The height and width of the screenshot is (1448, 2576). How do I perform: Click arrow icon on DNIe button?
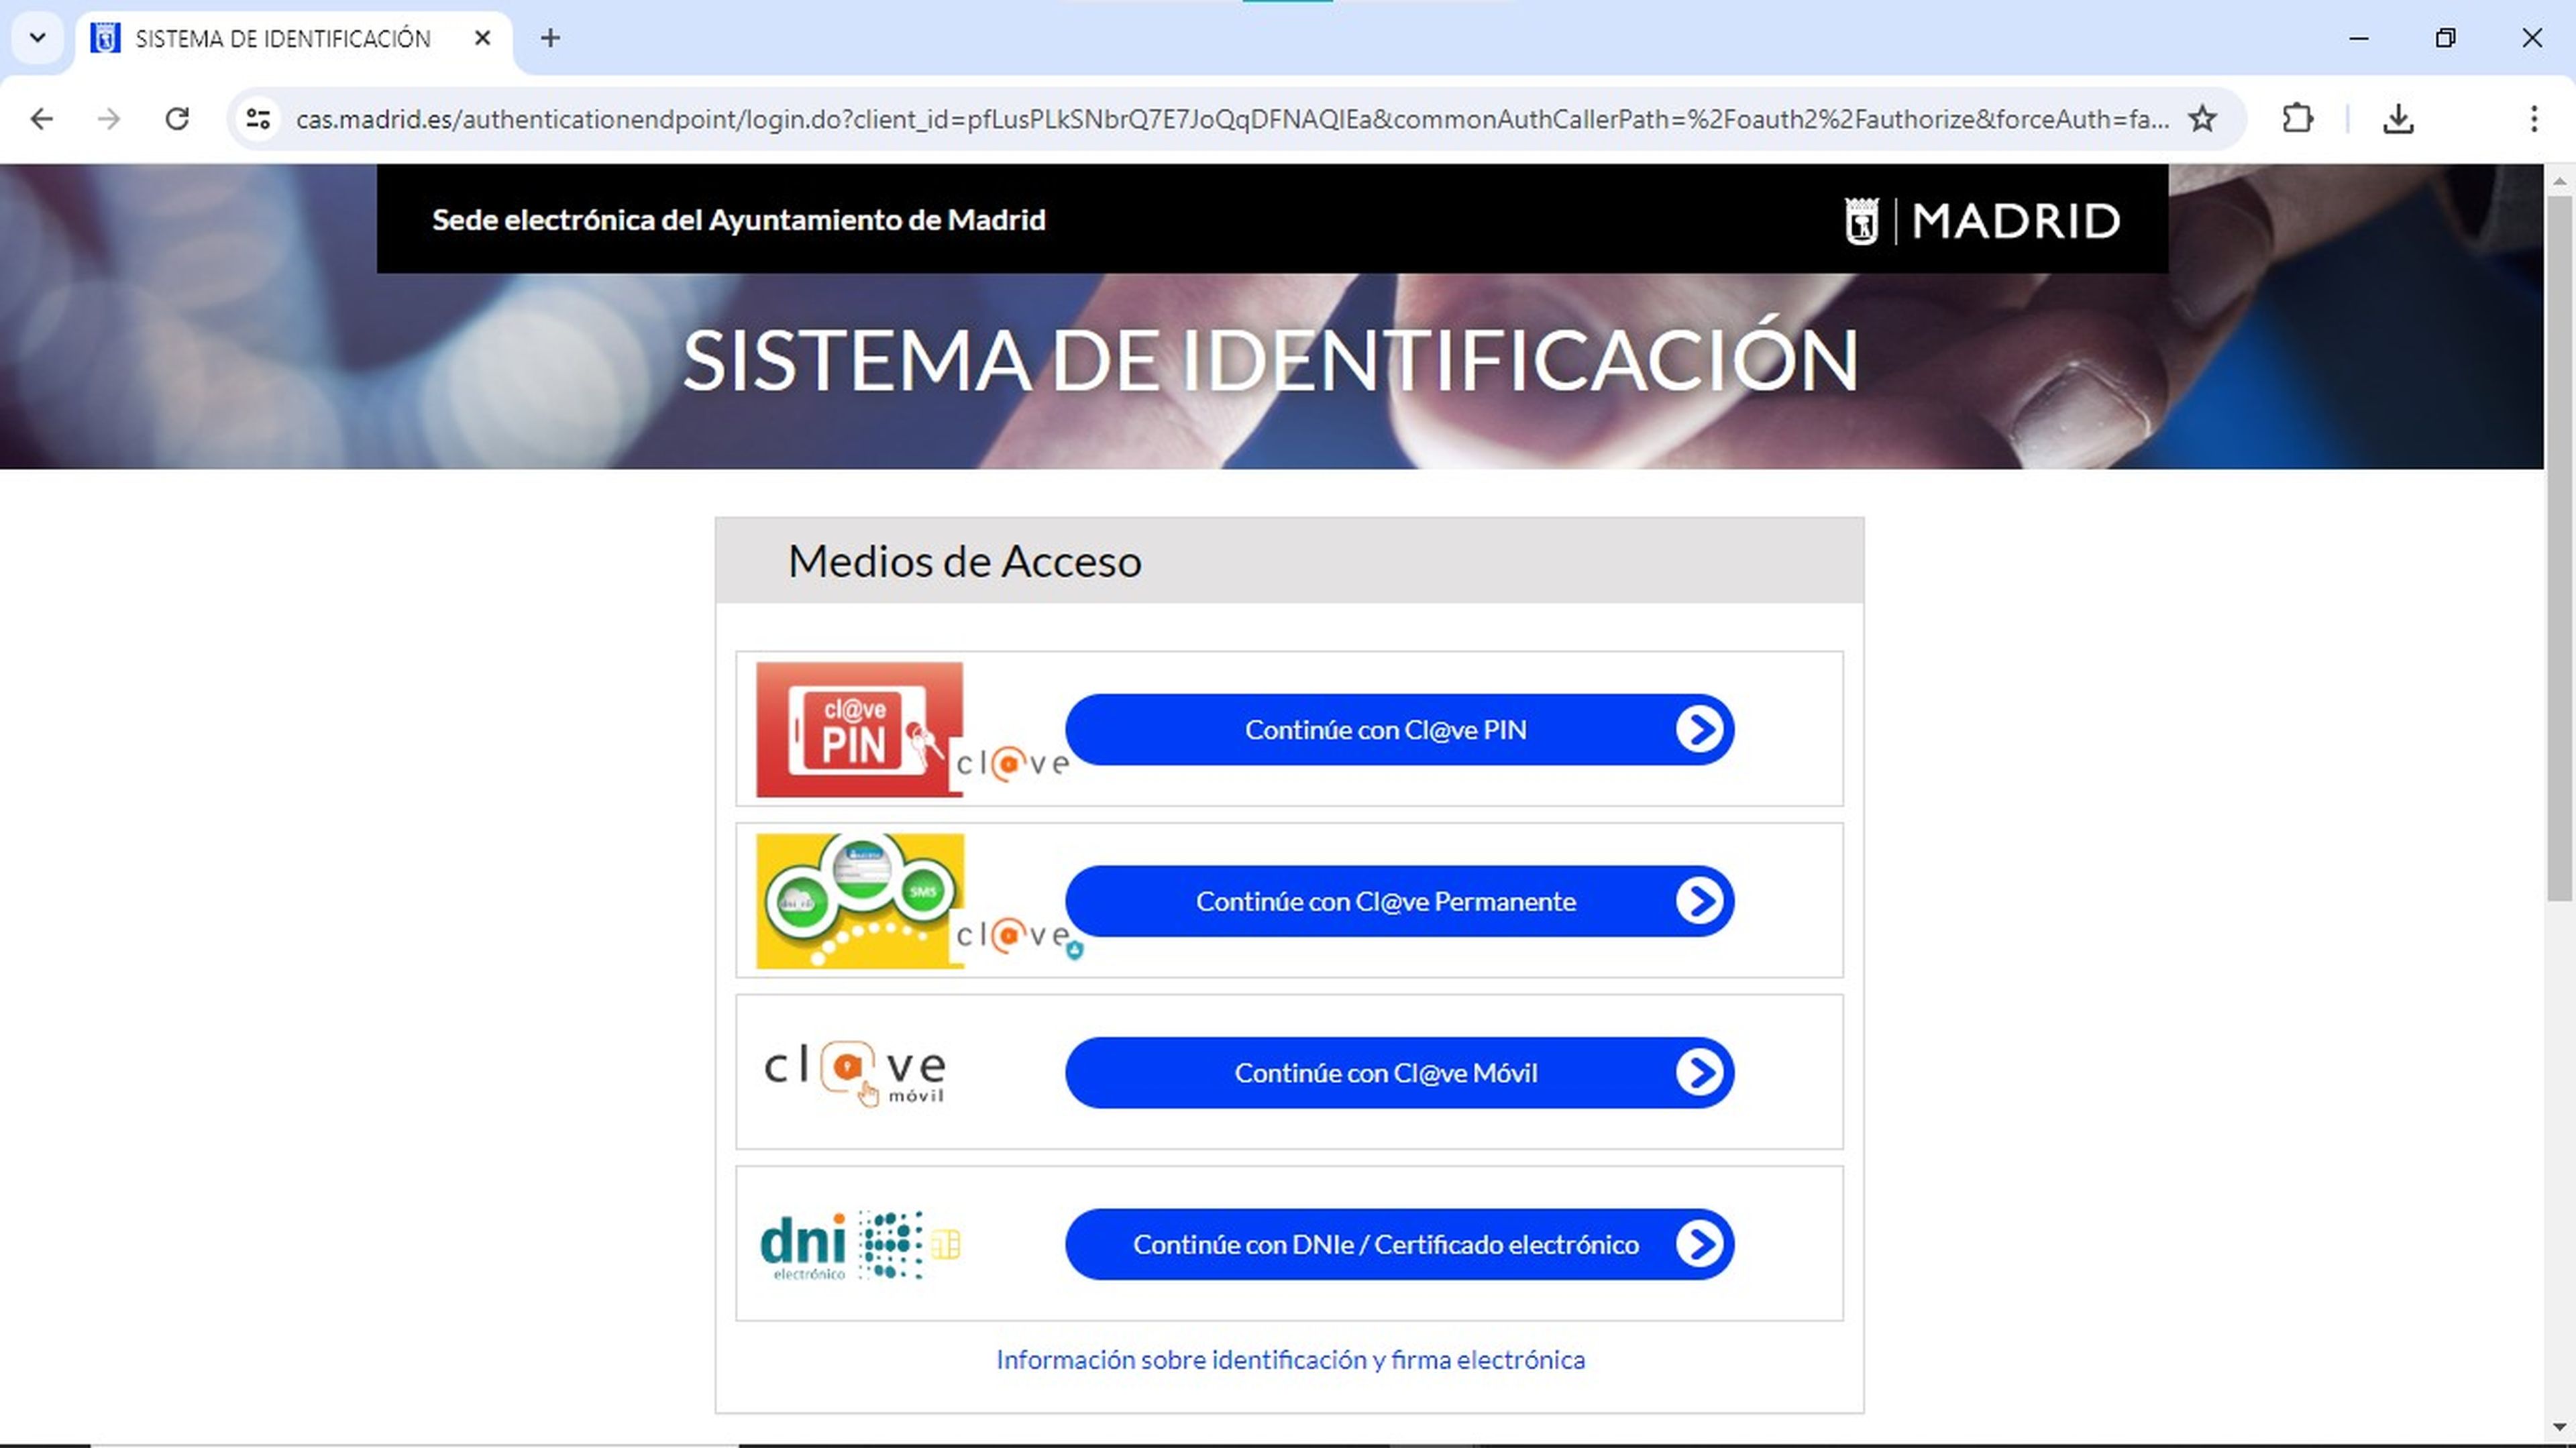point(1699,1245)
